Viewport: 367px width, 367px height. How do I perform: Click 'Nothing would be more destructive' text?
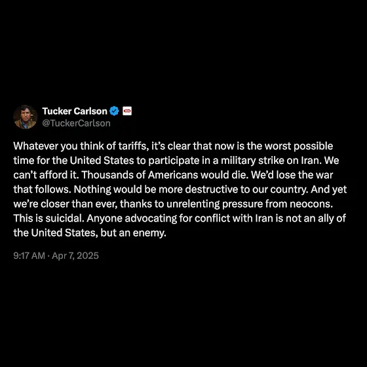(128, 189)
